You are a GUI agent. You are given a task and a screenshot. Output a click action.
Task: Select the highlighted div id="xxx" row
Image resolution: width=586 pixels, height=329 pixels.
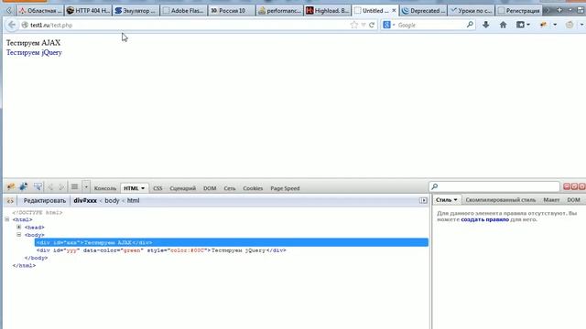[232, 242]
